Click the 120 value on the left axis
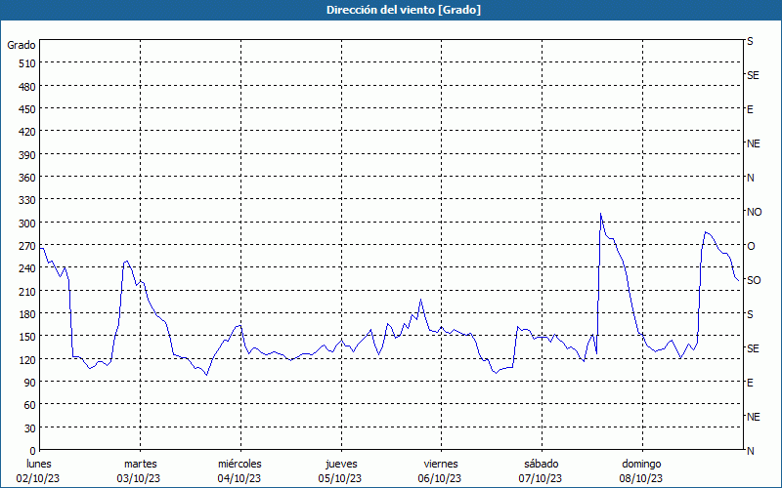Image resolution: width=782 pixels, height=488 pixels. coord(26,360)
